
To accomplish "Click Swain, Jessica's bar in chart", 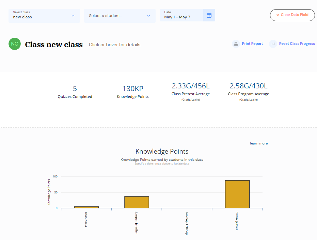I will pos(237,194).
